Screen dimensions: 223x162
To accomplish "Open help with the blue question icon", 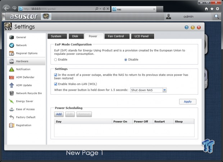I will point(187,27).
